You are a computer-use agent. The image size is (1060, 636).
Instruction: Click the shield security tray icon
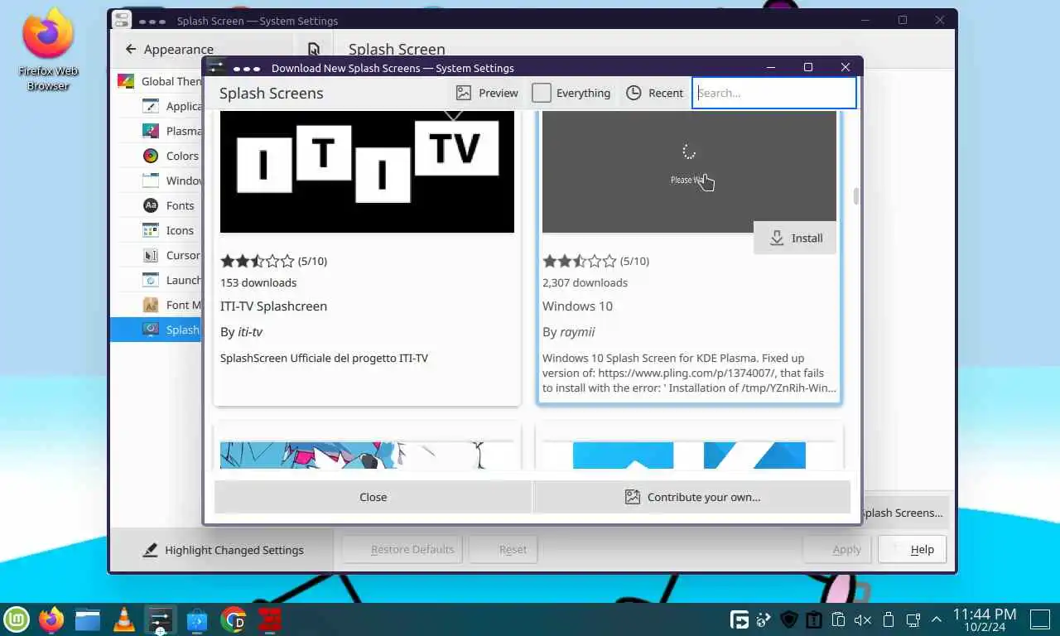789,619
